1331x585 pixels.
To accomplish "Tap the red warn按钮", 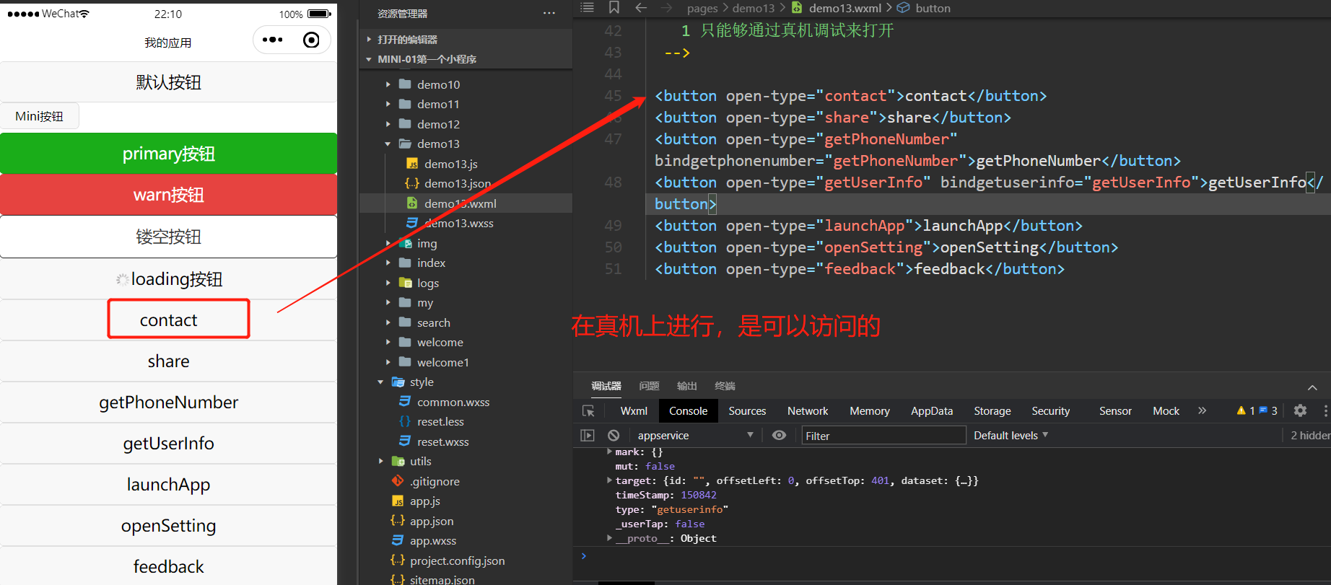I will pyautogui.click(x=168, y=195).
